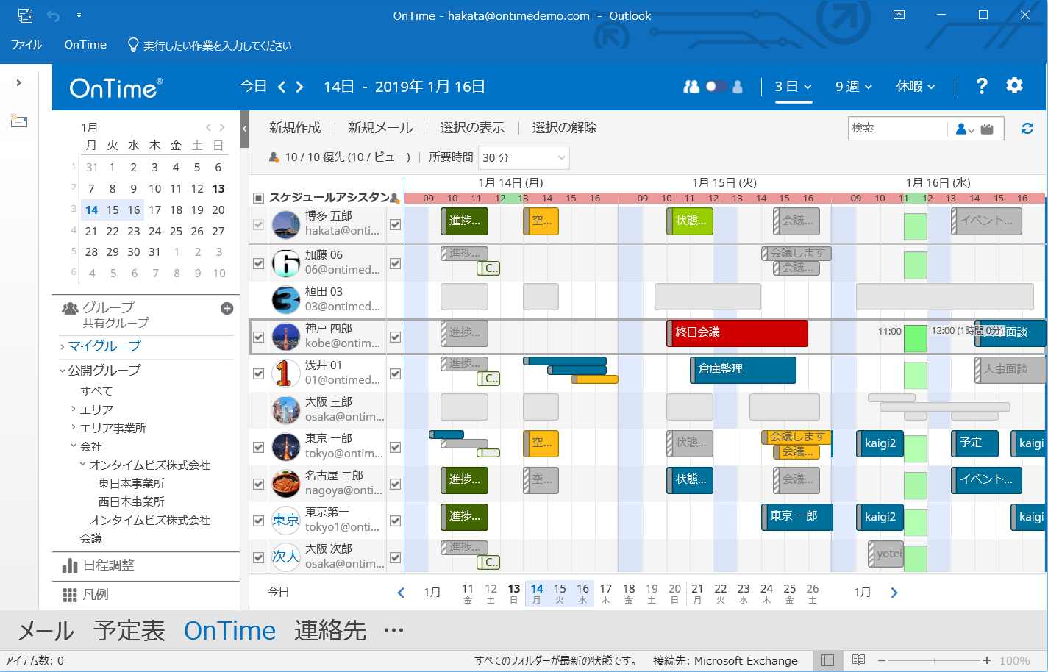This screenshot has width=1048, height=672.
Task: Click the refresh icon beside search
Action: pyautogui.click(x=1027, y=129)
